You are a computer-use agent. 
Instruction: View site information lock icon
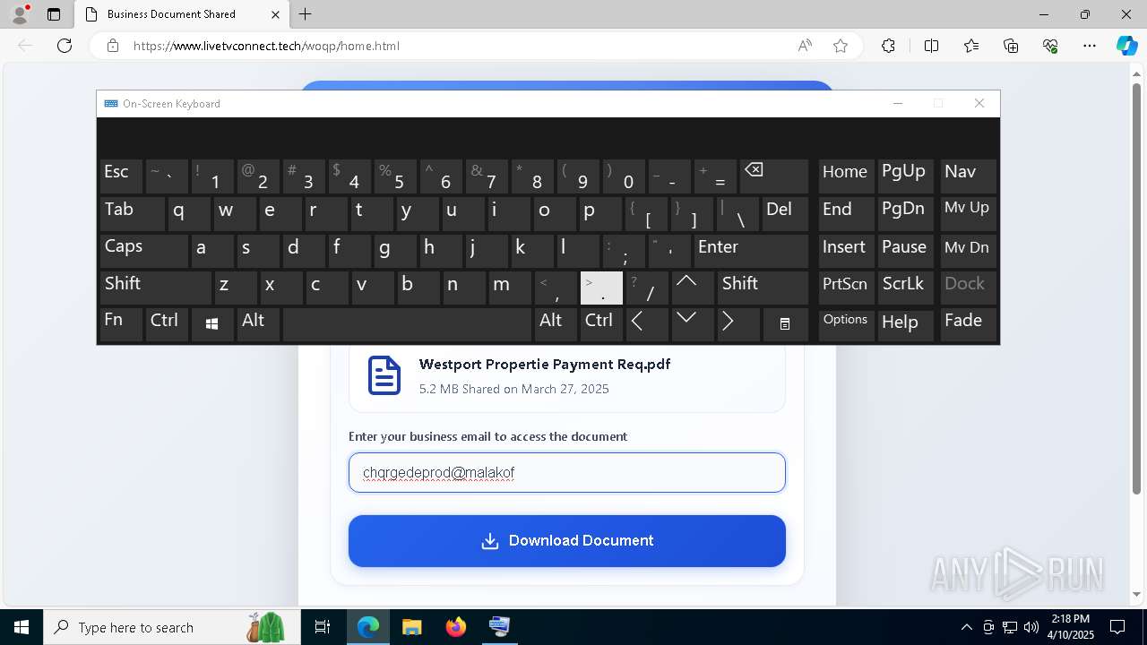click(x=113, y=46)
